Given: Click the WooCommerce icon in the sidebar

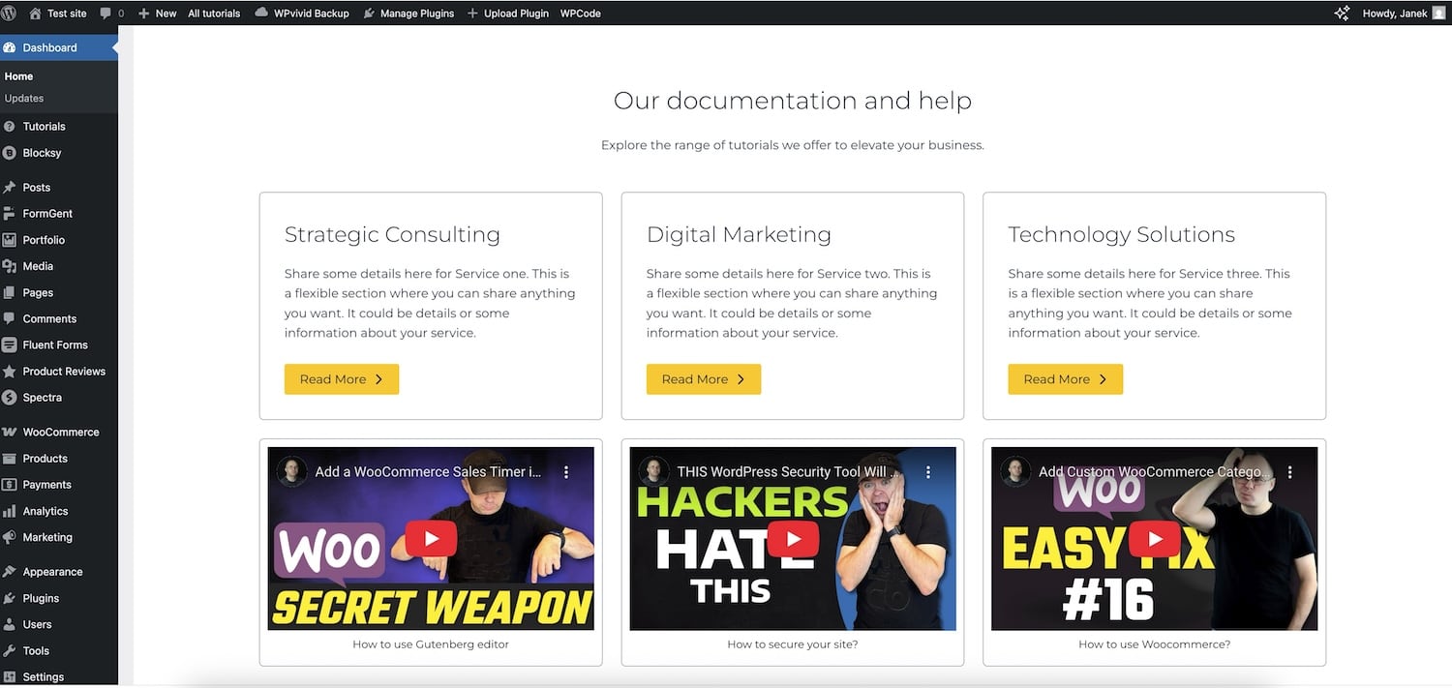Looking at the screenshot, I should tap(11, 432).
